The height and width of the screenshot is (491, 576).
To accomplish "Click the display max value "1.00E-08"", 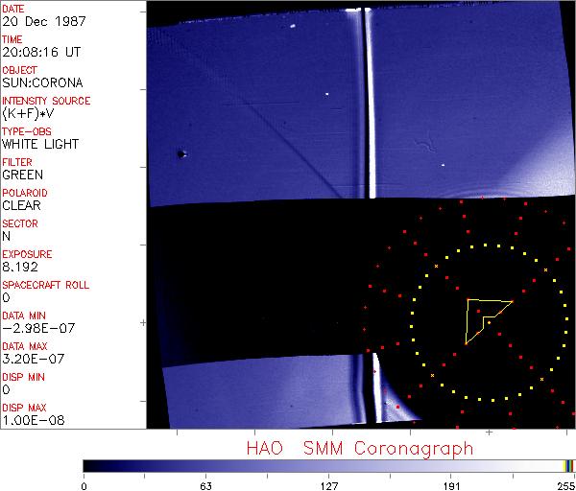I will (33, 420).
